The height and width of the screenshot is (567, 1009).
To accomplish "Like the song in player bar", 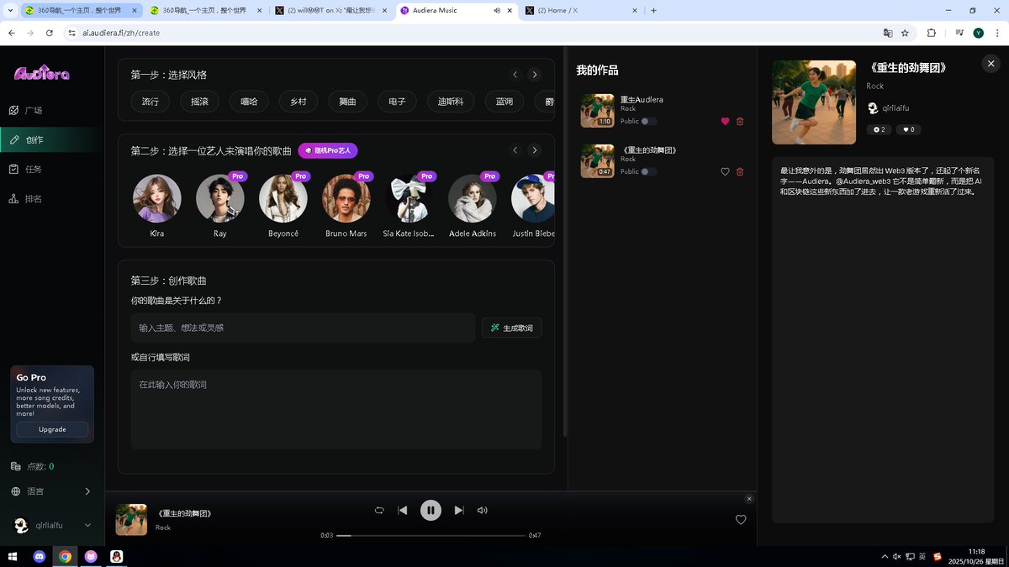I will [x=741, y=519].
